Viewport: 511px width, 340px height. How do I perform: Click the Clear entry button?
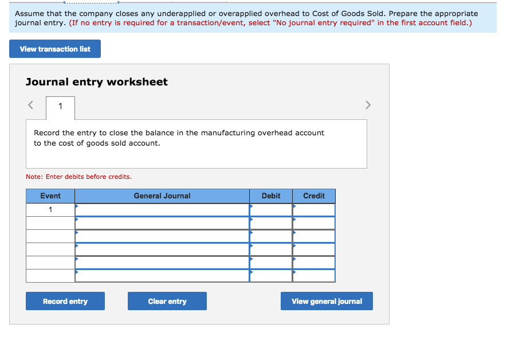click(x=167, y=300)
